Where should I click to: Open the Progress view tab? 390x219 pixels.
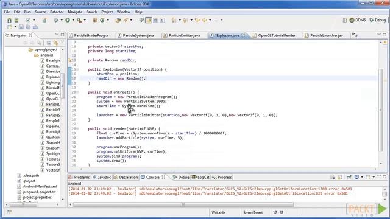coord(222,177)
